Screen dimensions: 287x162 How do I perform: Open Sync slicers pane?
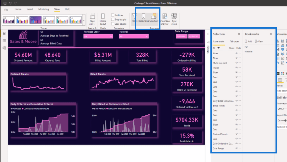tap(174, 19)
